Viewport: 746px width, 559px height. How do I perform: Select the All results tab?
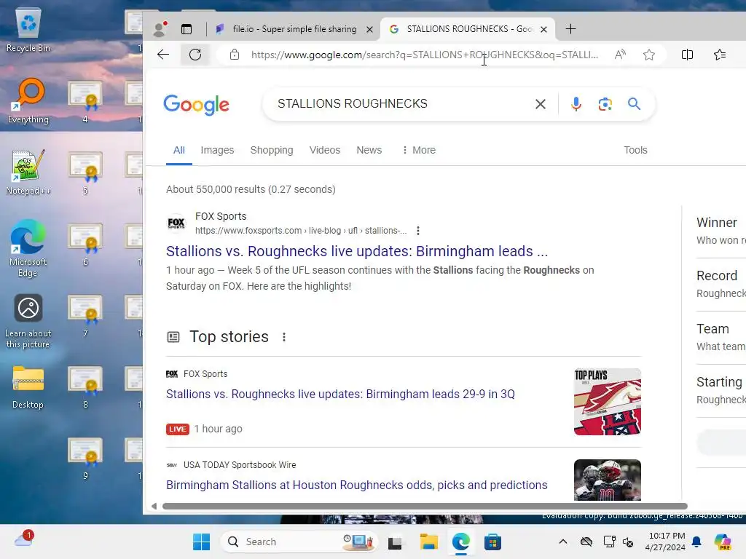tap(179, 150)
